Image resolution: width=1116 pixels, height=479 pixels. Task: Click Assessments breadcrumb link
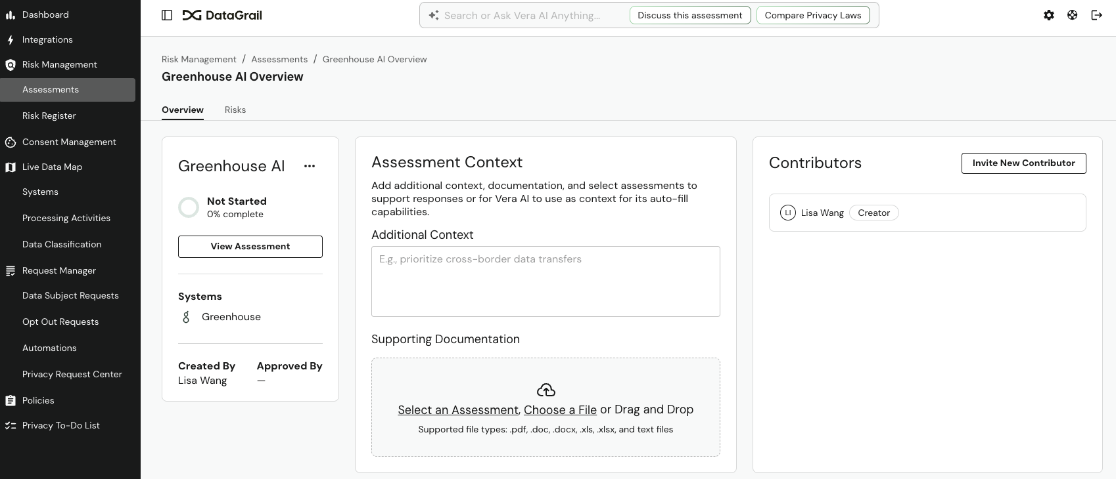279,59
